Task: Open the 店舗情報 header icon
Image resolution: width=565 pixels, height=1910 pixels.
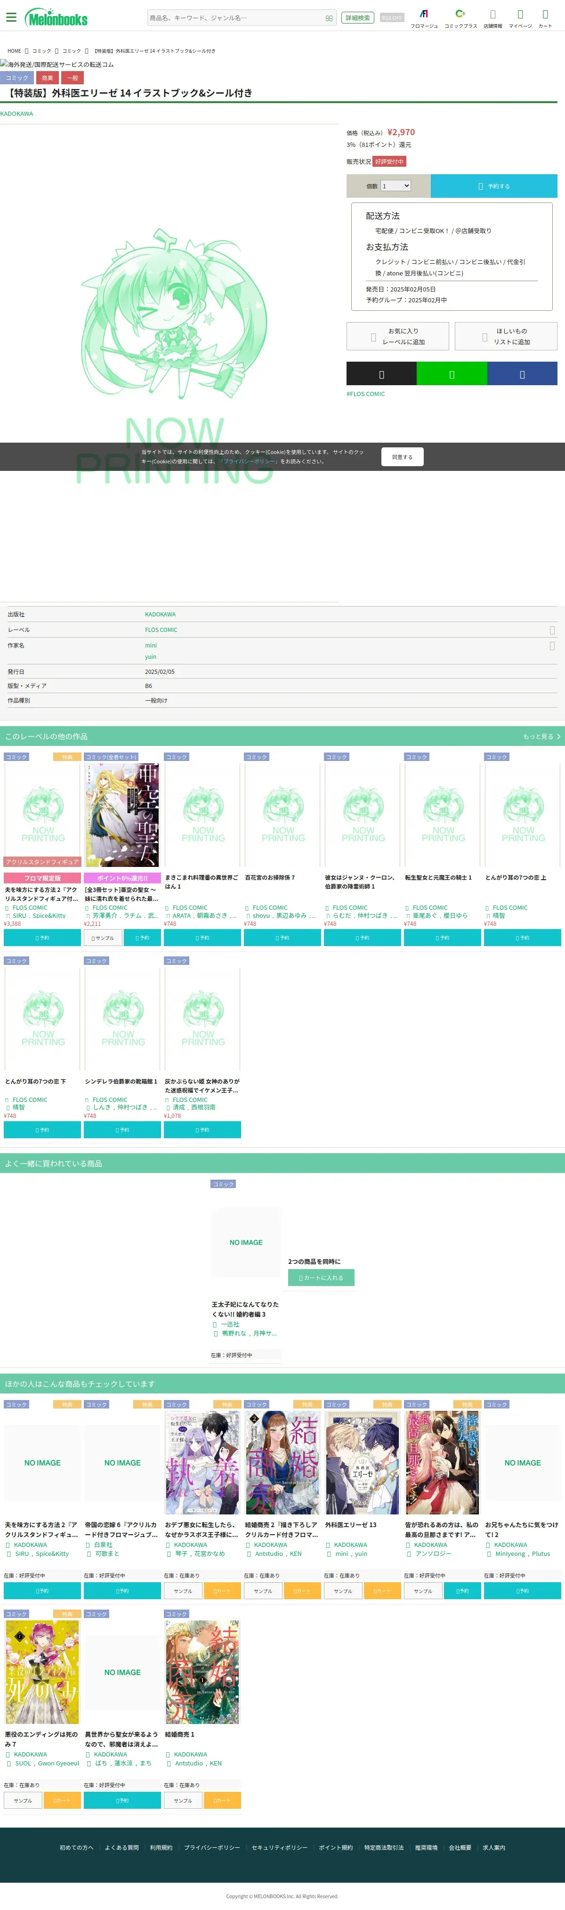Action: coord(493,18)
